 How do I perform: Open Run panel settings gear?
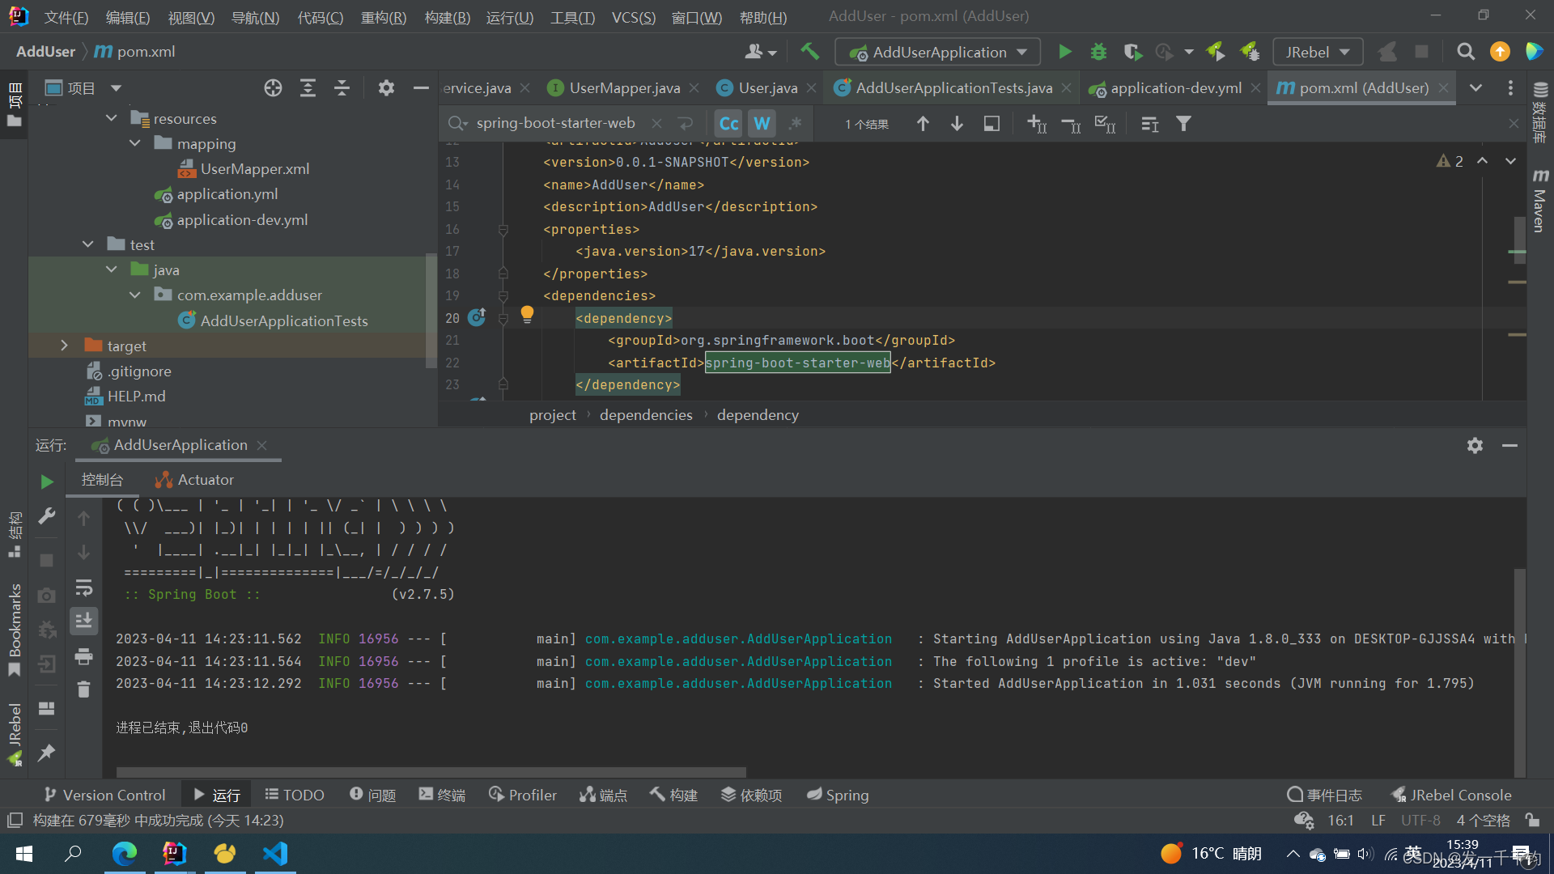point(1475,446)
